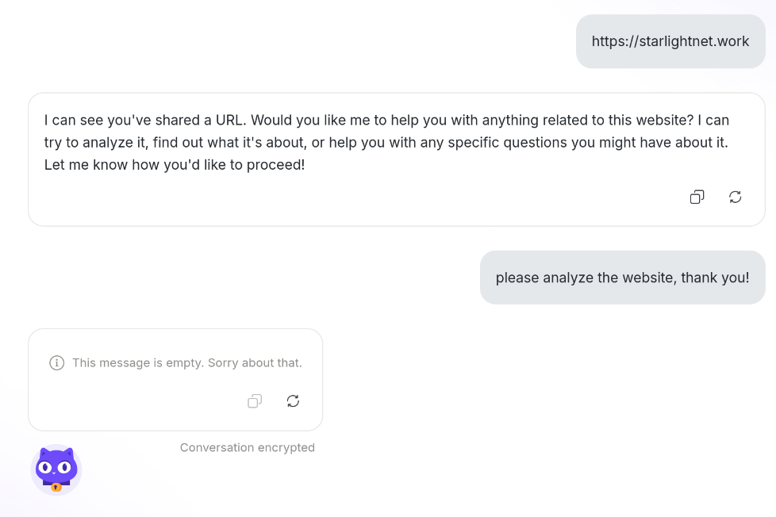The height and width of the screenshot is (517, 776).
Task: Regenerate the first assistant response
Action: click(x=735, y=197)
